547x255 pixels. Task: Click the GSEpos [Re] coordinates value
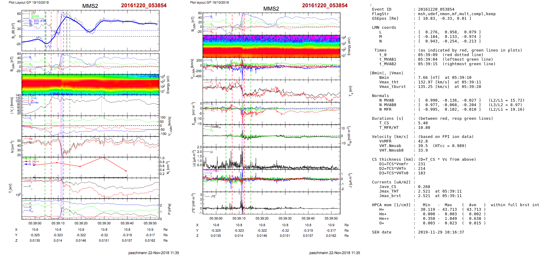click(x=445, y=18)
